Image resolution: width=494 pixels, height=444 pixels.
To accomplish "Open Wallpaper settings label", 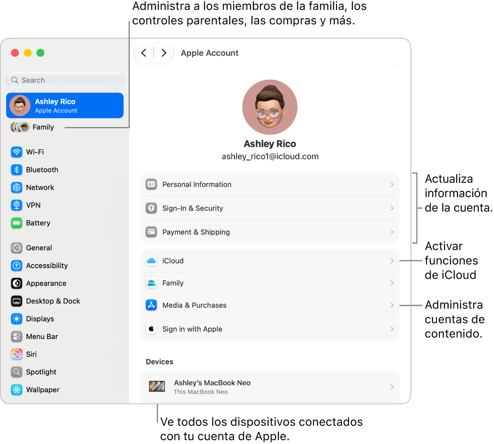I will pos(42,390).
